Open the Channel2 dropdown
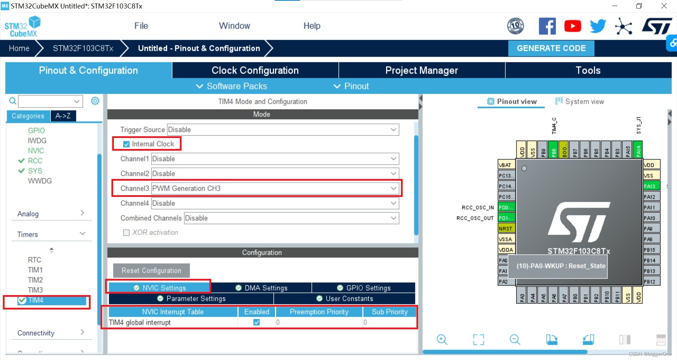The height and width of the screenshot is (360, 677). [275, 174]
